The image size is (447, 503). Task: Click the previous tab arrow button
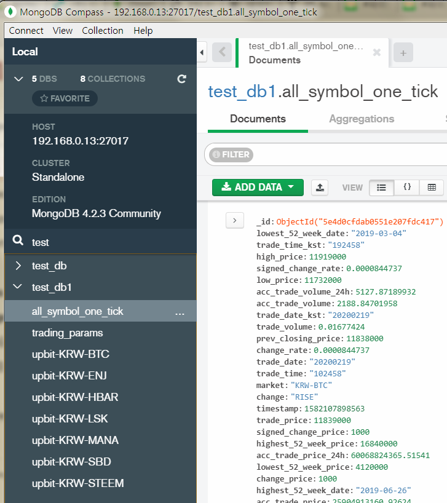tap(222, 52)
